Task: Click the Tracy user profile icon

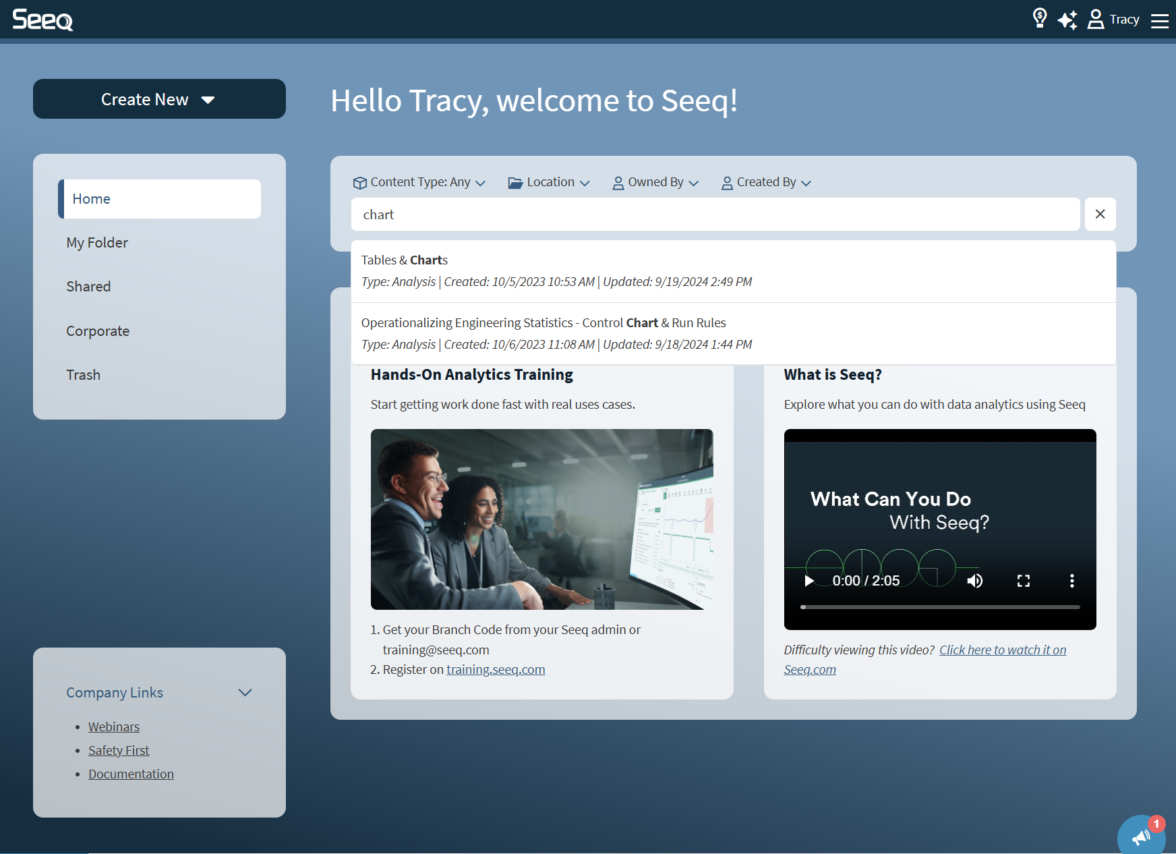Action: coord(1096,20)
